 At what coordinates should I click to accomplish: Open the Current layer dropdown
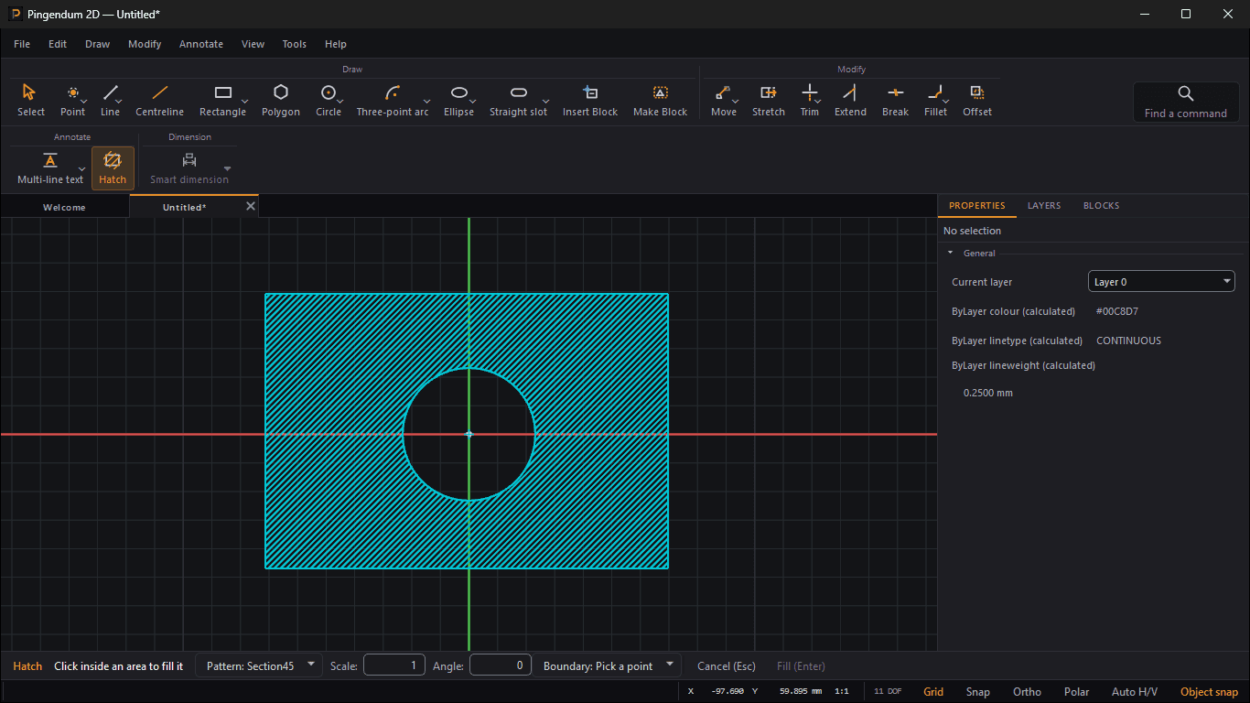[x=1161, y=282]
